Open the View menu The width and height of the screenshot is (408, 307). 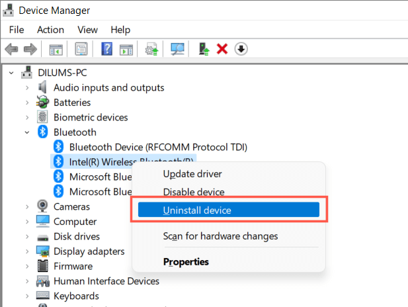coord(87,30)
